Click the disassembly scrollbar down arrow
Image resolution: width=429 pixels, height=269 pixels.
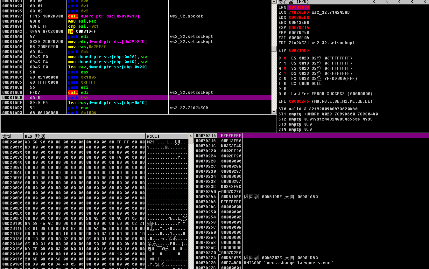click(x=274, y=112)
